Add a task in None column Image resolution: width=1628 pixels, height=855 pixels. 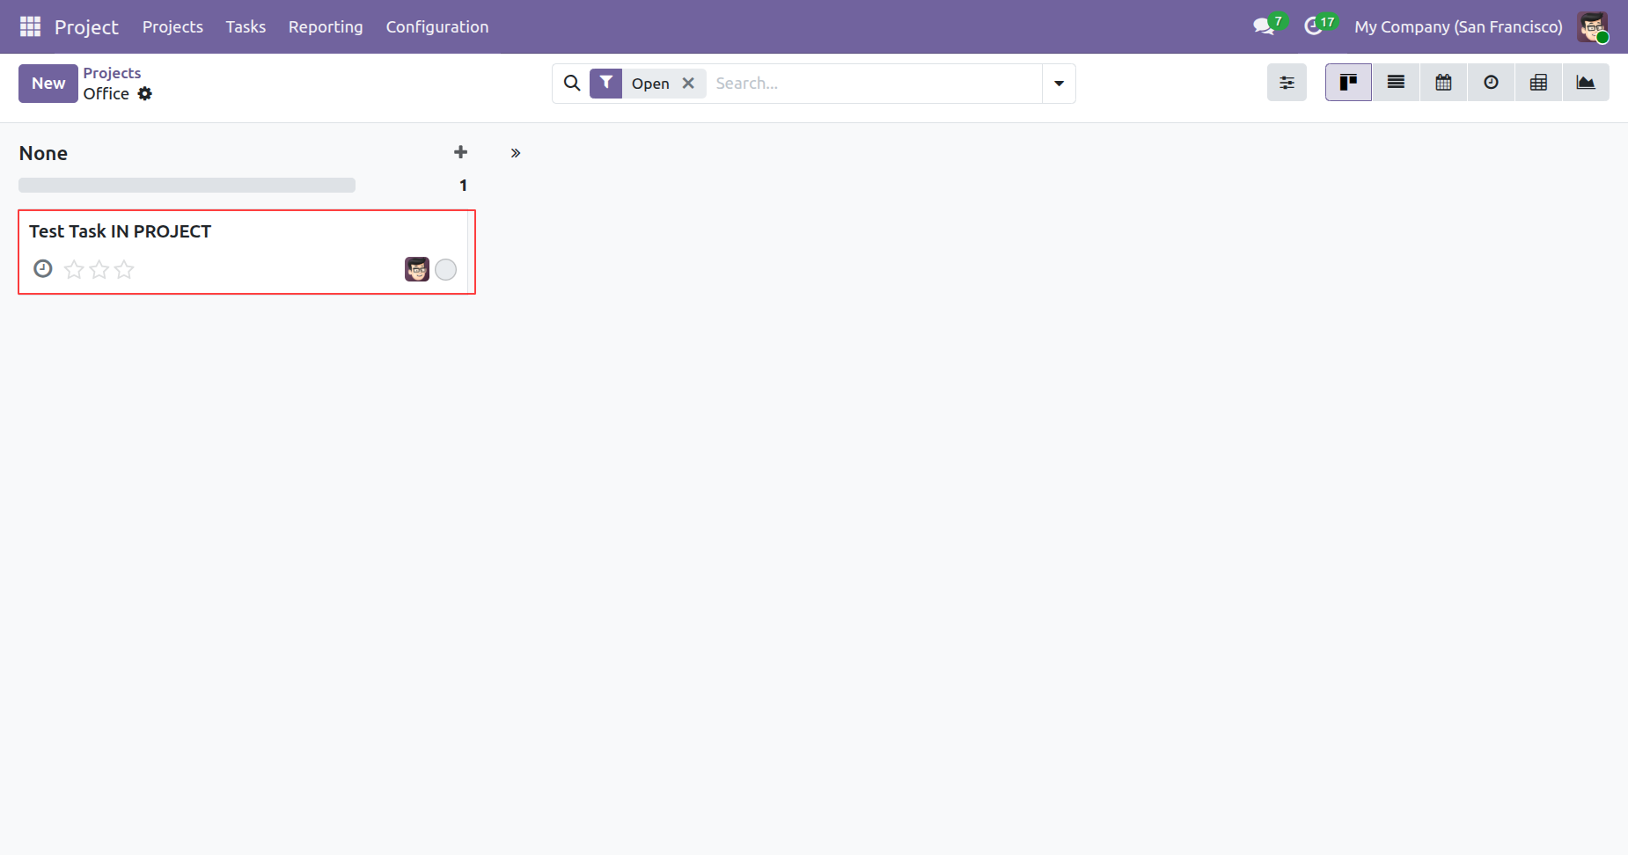460,152
